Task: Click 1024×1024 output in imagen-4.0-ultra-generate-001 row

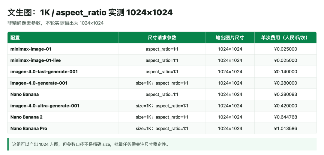Action: coord(230,106)
